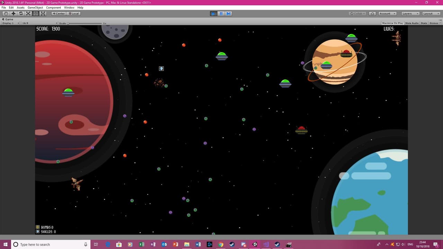
Task: Toggle Mute Audio in Game view
Action: pos(412,23)
